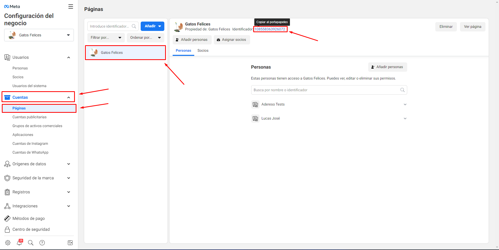Image resolution: width=499 pixels, height=250 pixels.
Task: Open Cuentas publicitarias
Action: (29, 117)
